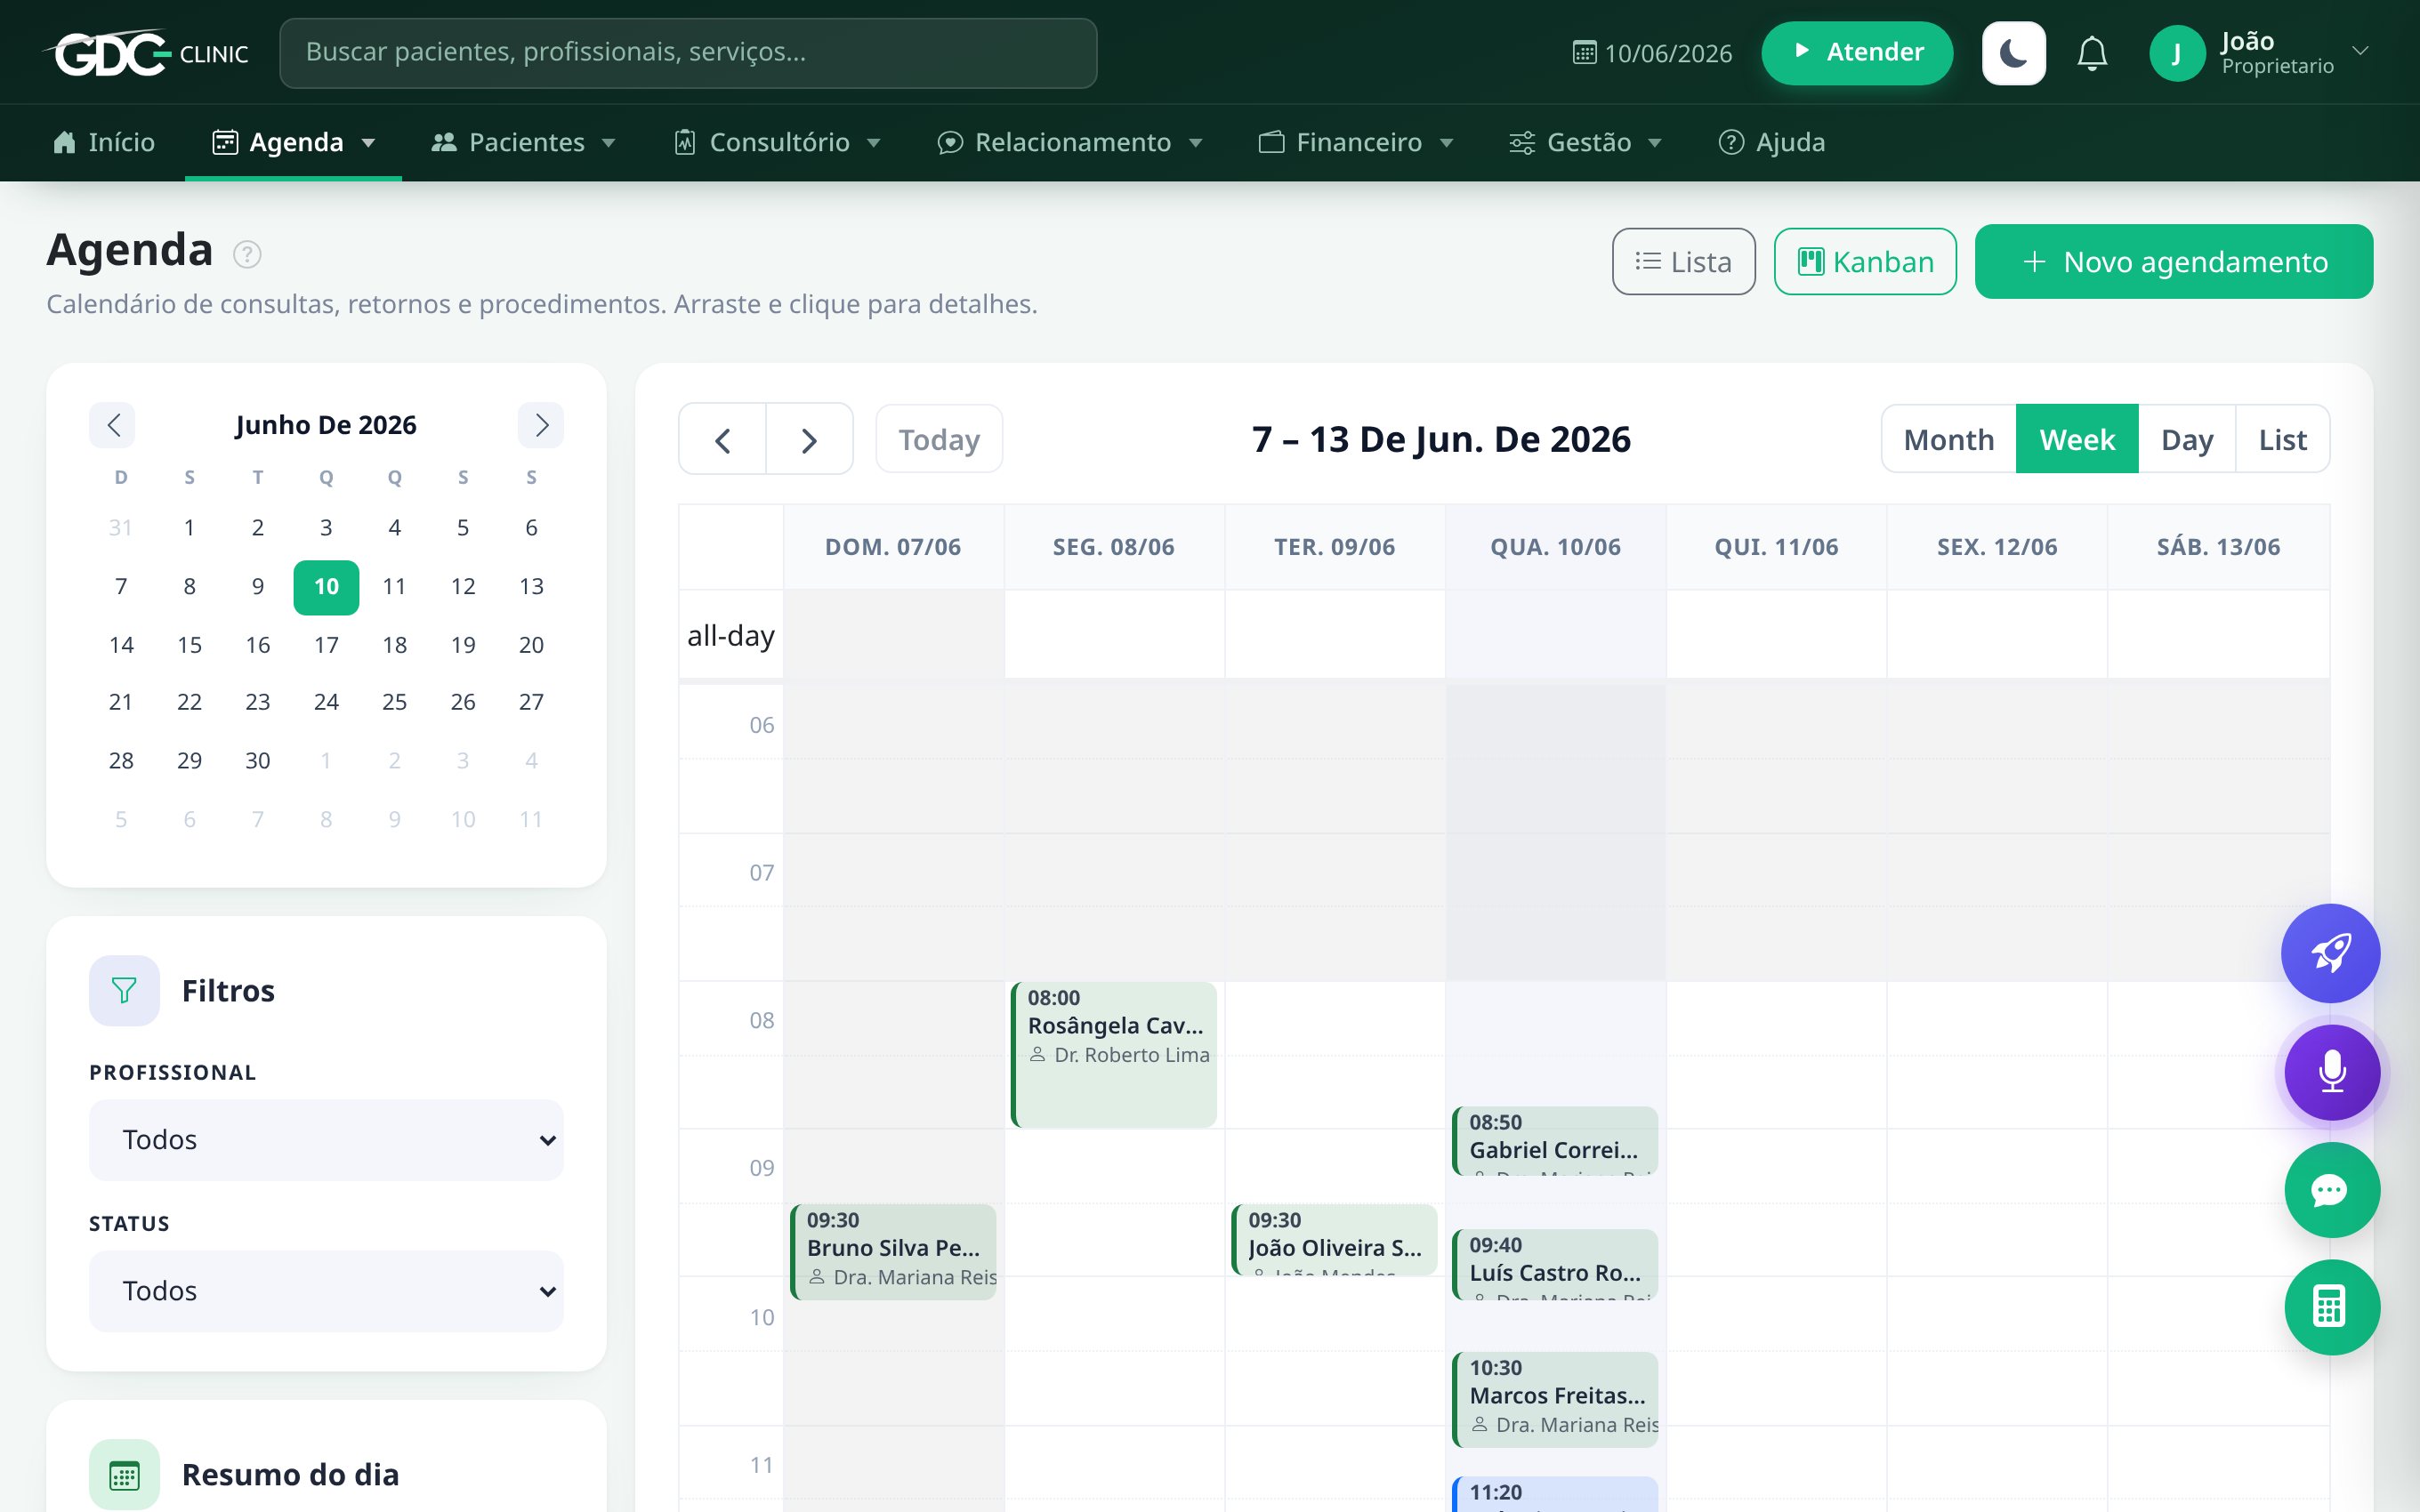Click the Filtros funnel icon
2420x1512 pixels.
click(x=124, y=991)
